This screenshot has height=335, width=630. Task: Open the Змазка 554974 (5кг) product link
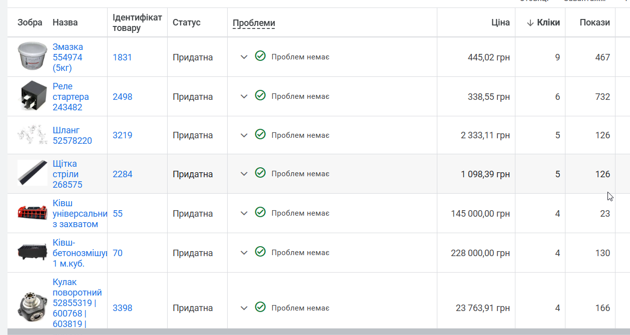coord(68,57)
